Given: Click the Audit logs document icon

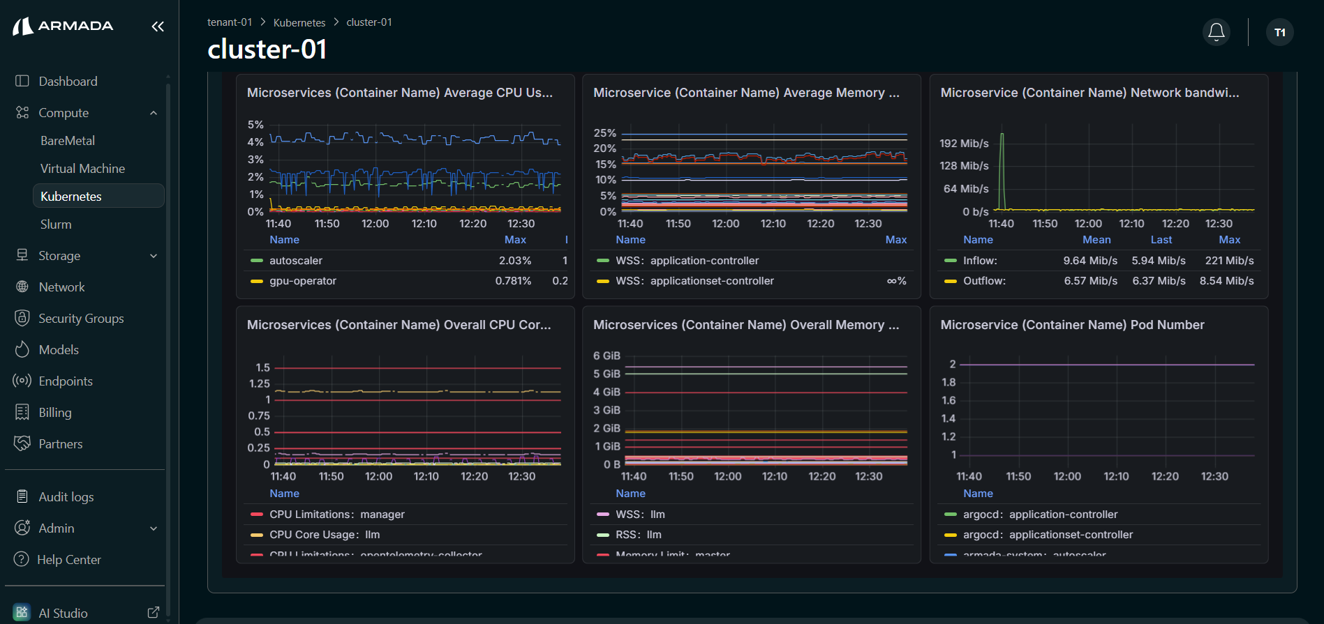Looking at the screenshot, I should (x=22, y=496).
